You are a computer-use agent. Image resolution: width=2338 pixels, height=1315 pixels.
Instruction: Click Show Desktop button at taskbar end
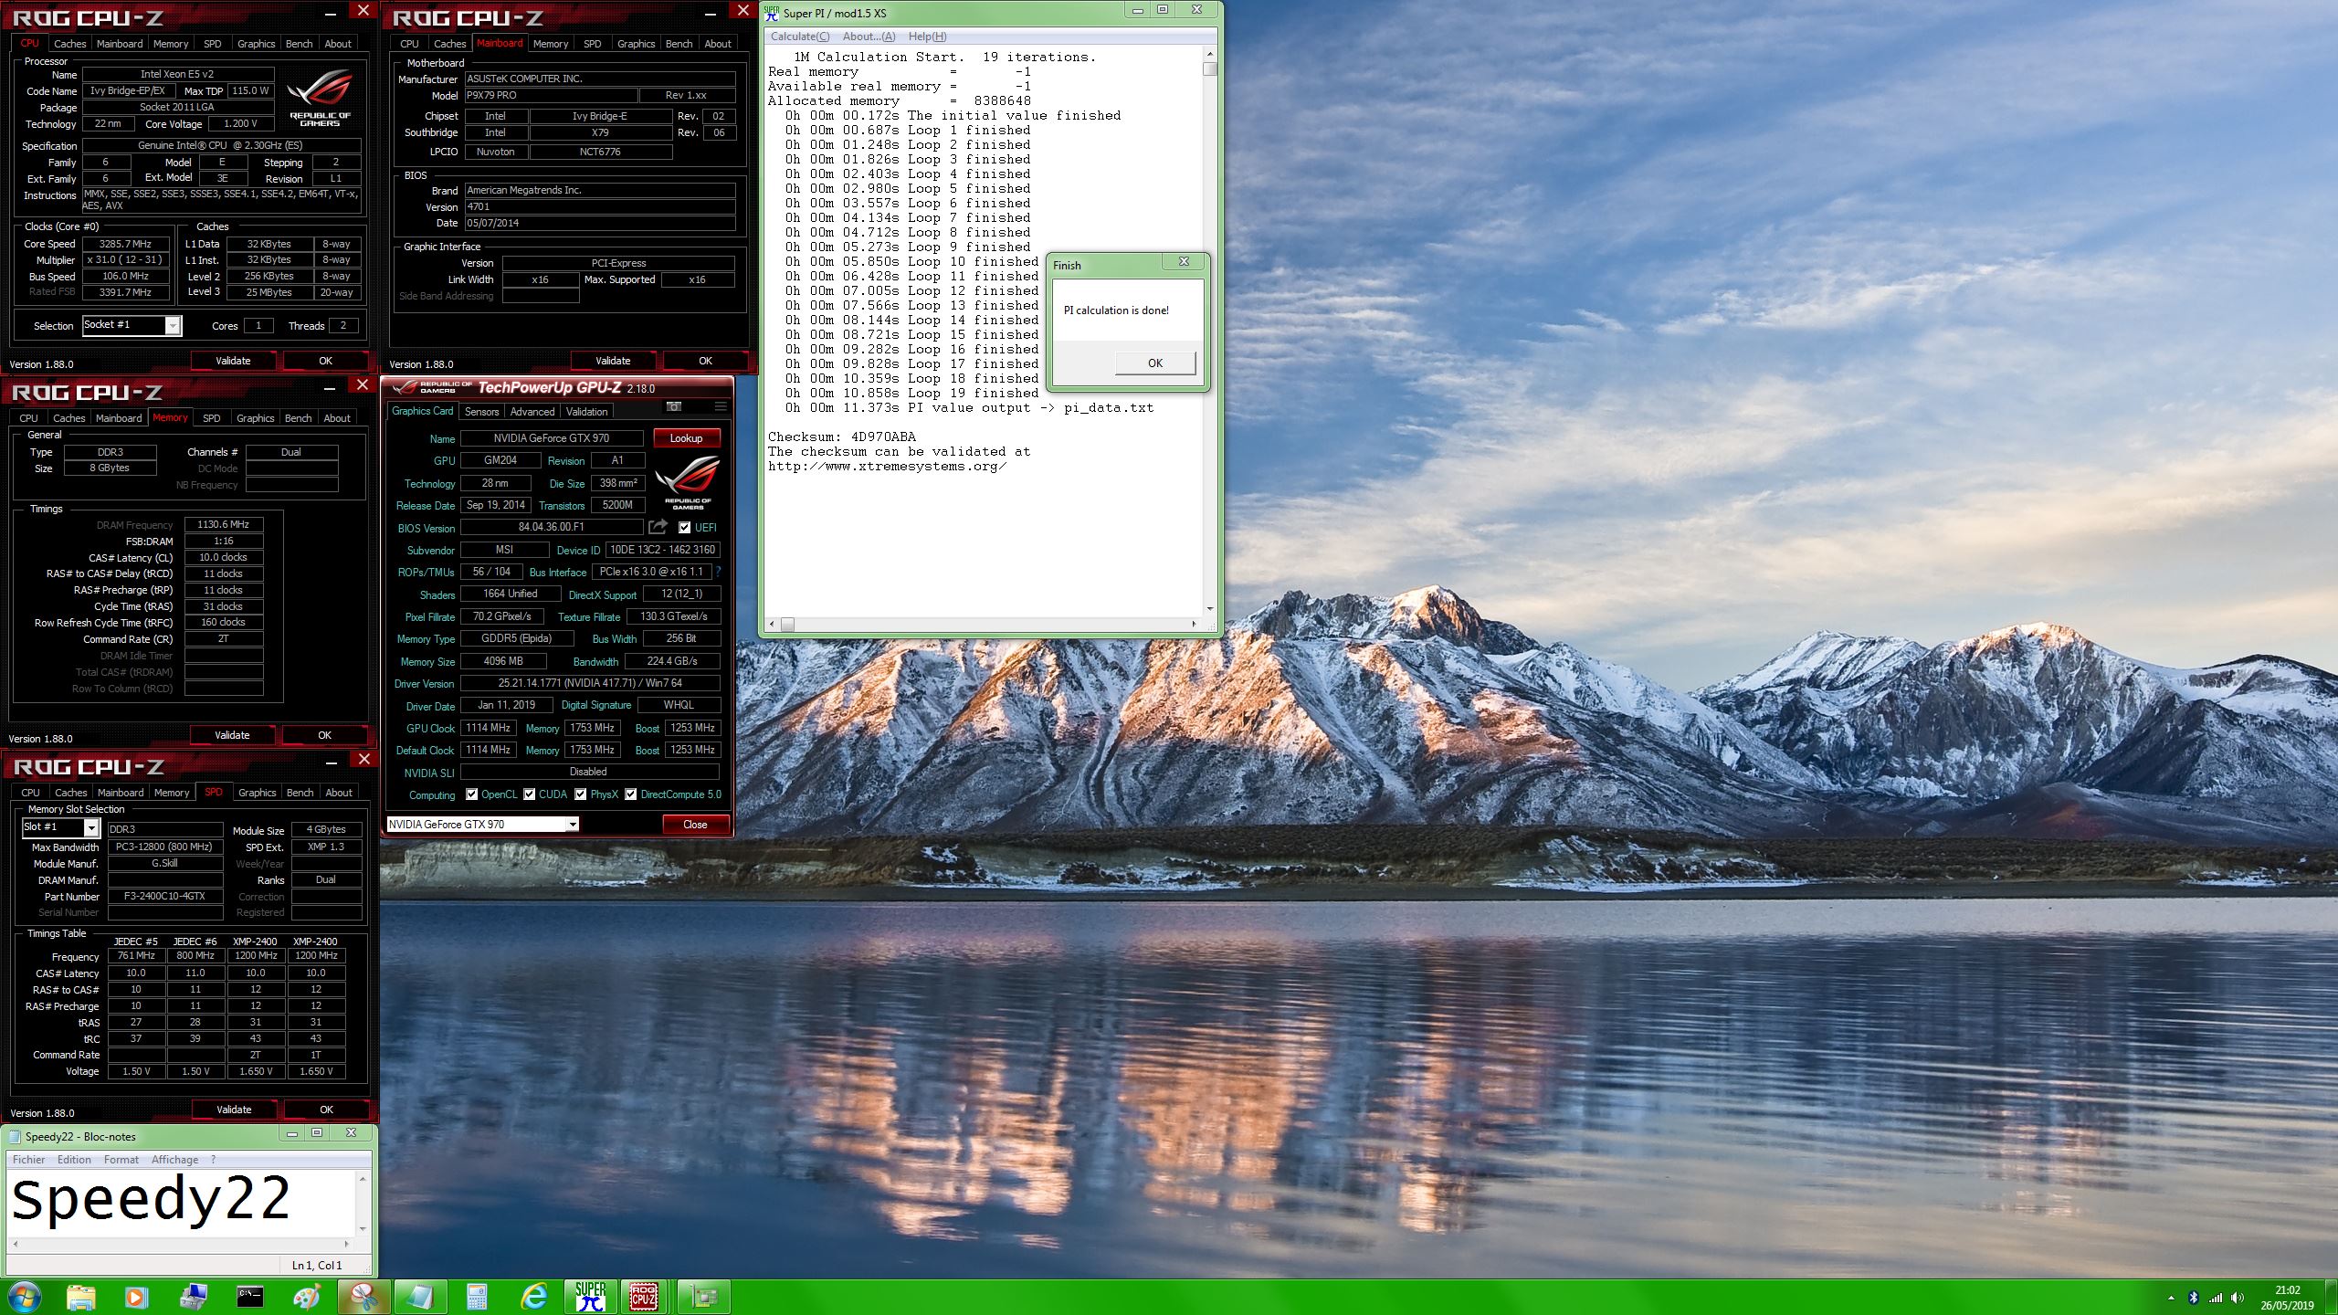pyautogui.click(x=2332, y=1298)
